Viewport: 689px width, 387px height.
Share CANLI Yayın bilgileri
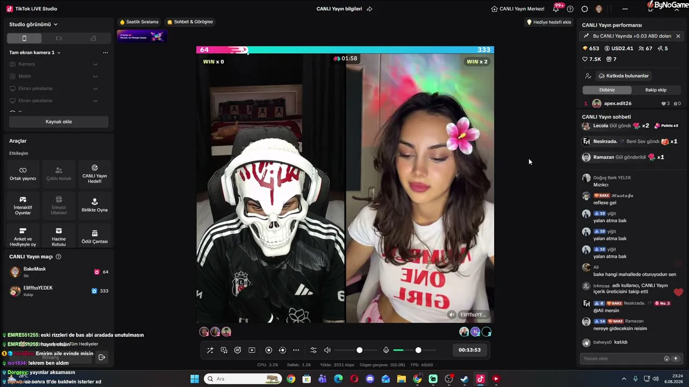[x=370, y=9]
